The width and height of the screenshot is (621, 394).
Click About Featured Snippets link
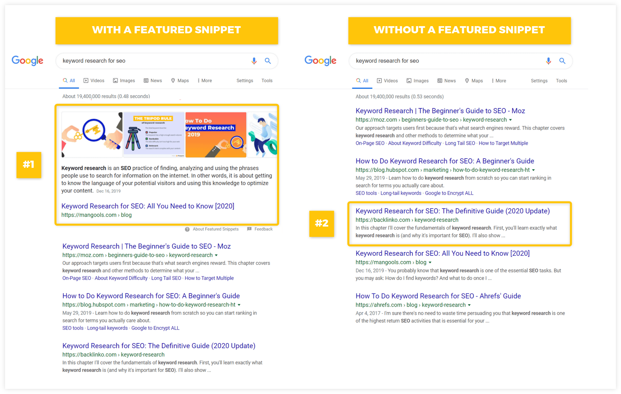coord(216,229)
